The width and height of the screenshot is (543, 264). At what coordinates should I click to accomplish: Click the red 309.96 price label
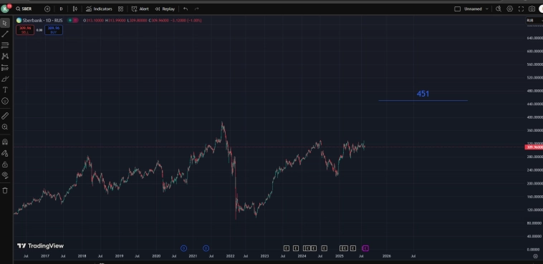pyautogui.click(x=534, y=147)
